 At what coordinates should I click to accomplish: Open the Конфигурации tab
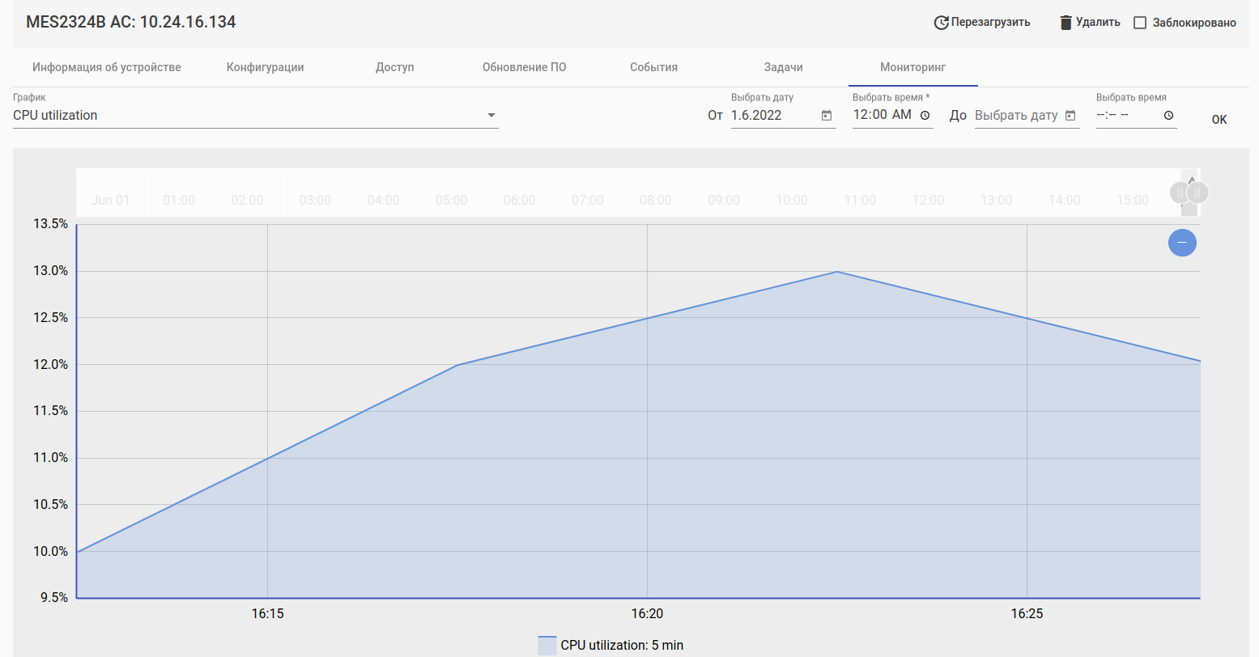click(266, 67)
